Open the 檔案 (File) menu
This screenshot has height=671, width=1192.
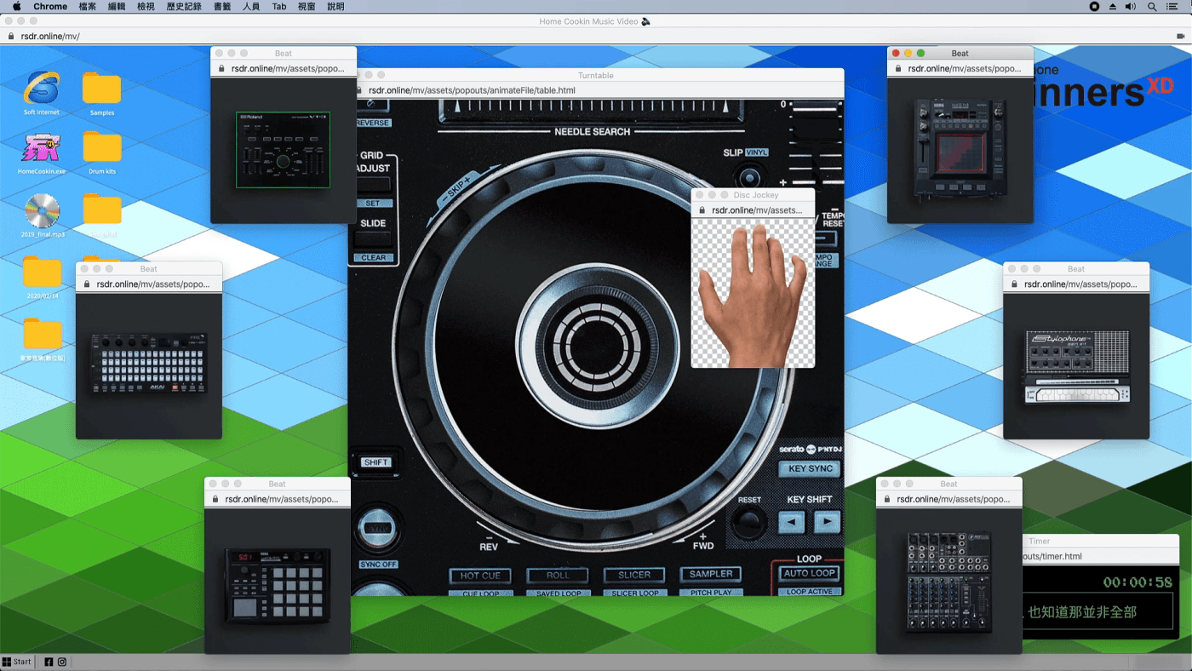[x=87, y=6]
